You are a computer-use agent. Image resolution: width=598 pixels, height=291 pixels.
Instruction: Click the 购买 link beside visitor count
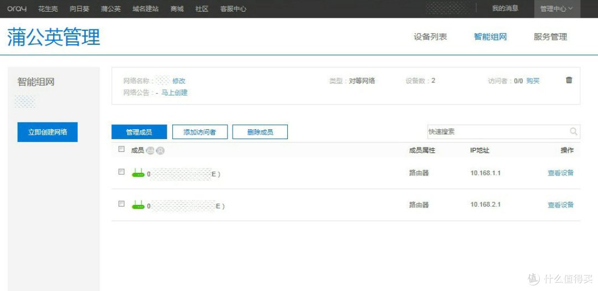coord(533,81)
